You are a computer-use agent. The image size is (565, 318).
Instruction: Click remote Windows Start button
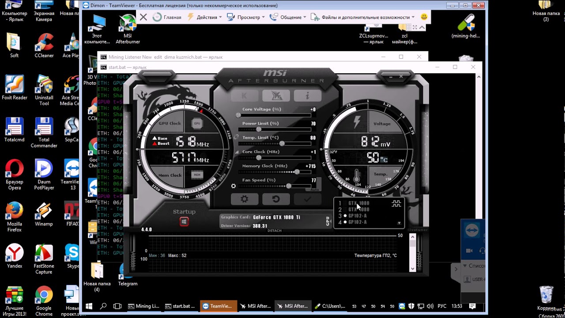89,306
